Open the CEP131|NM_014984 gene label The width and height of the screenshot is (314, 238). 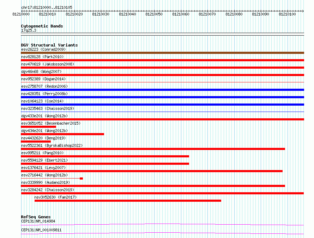(38, 221)
